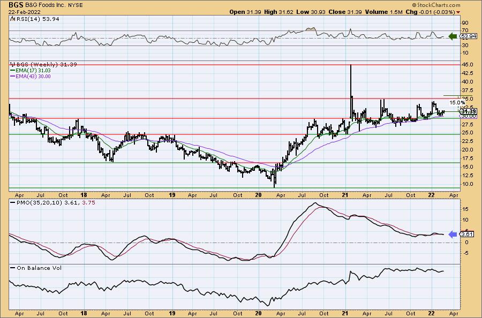Click the 31.39 current price tag

tap(469, 111)
